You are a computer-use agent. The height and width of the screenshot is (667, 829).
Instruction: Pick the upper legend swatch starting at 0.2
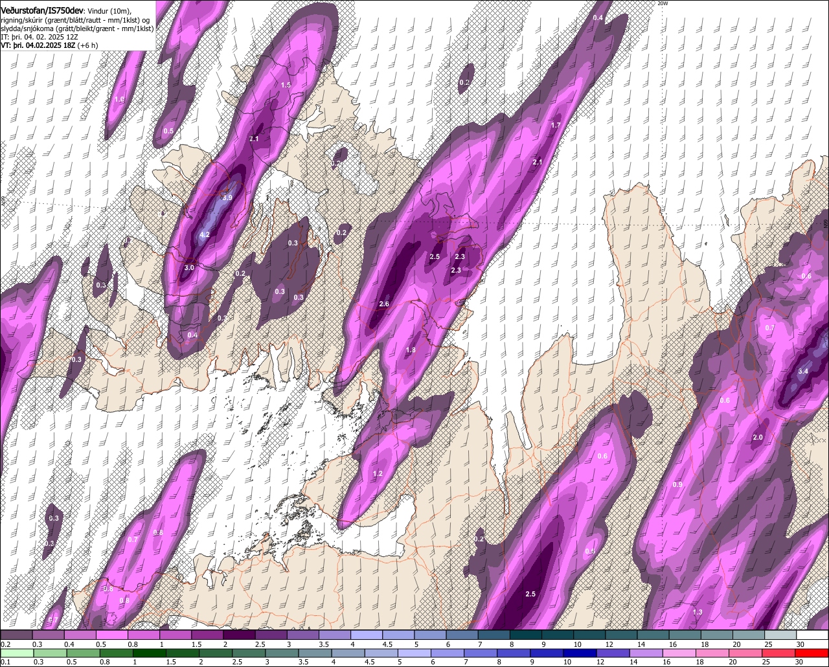(16, 635)
